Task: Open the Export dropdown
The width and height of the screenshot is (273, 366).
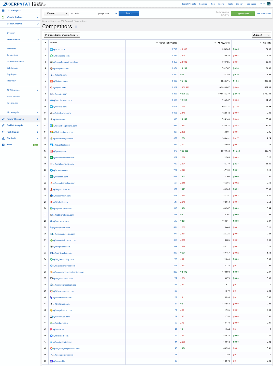Action: (x=262, y=35)
